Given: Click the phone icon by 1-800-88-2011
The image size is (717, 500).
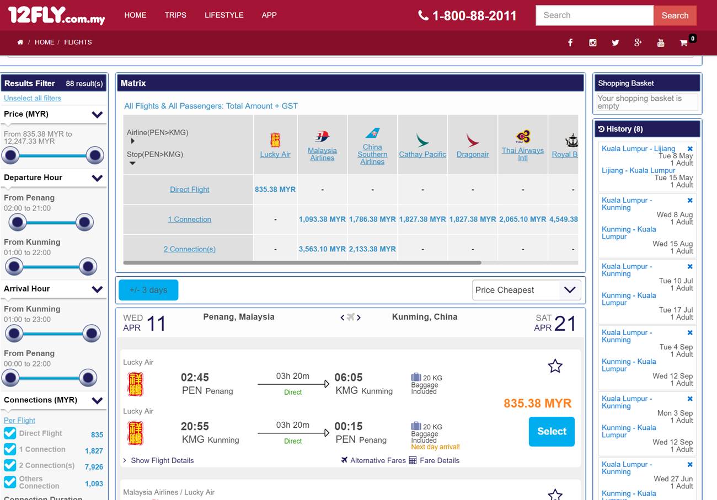Looking at the screenshot, I should pyautogui.click(x=423, y=15).
